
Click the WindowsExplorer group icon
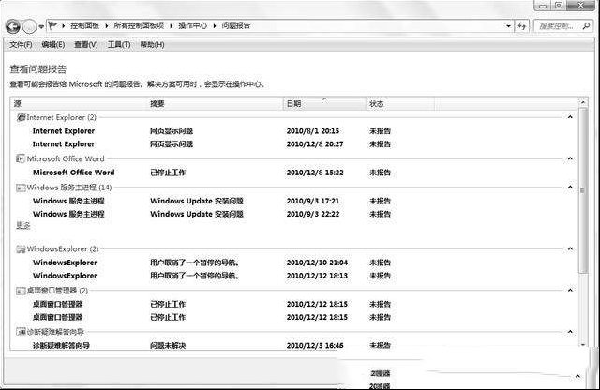click(21, 249)
